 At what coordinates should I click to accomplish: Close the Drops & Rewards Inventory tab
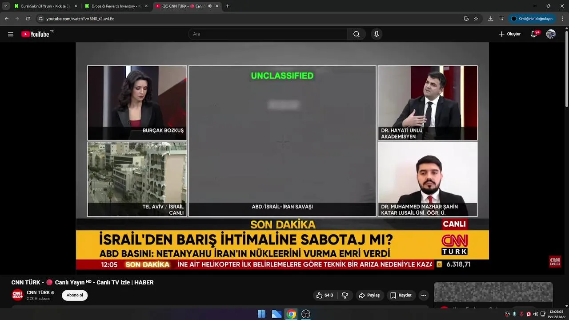147,6
